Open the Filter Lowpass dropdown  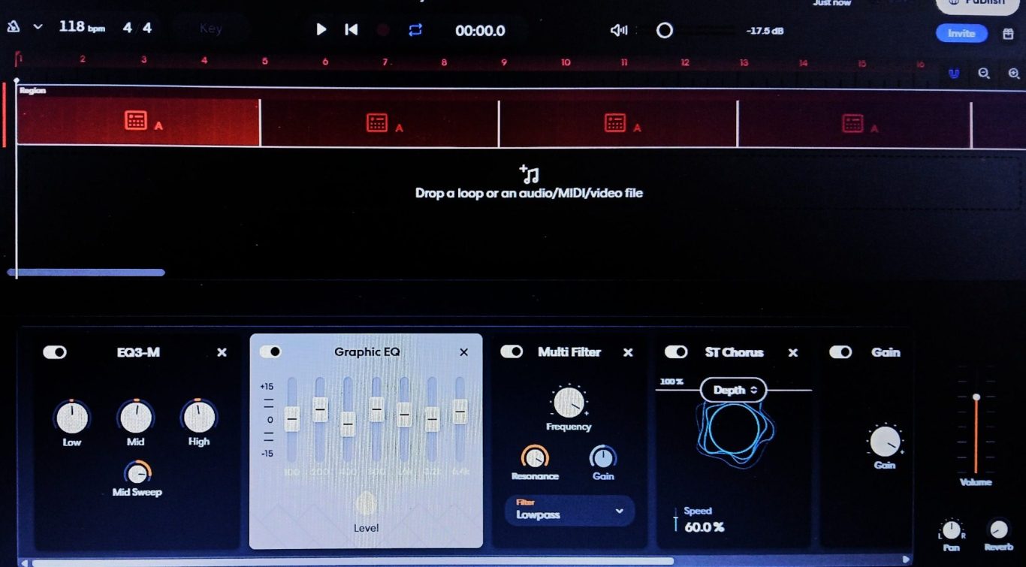(569, 511)
